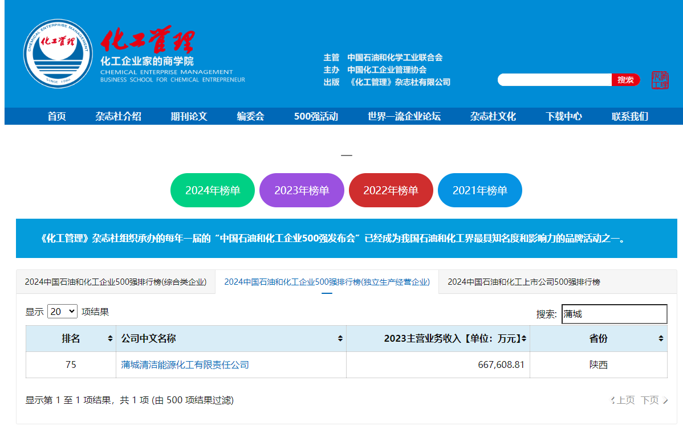Click the red seal stamp icon

[x=660, y=80]
